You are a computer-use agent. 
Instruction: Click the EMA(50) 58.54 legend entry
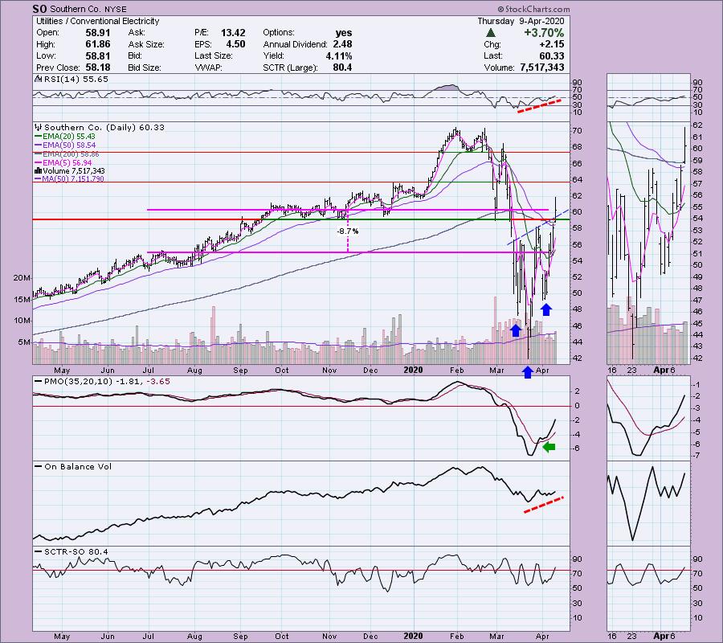[66, 145]
